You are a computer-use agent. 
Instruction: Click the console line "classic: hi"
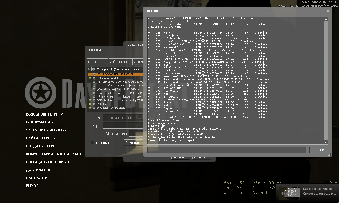[157, 126]
